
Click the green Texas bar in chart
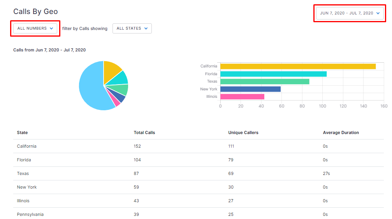(264, 81)
